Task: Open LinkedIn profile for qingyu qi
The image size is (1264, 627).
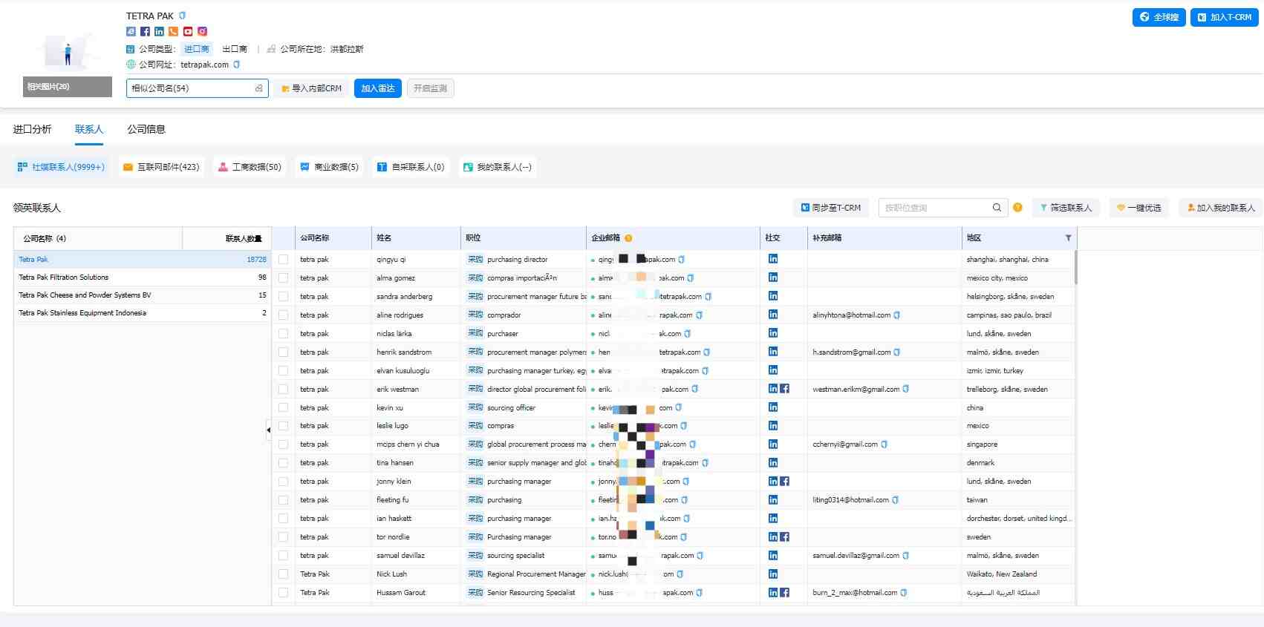Action: pyautogui.click(x=773, y=259)
